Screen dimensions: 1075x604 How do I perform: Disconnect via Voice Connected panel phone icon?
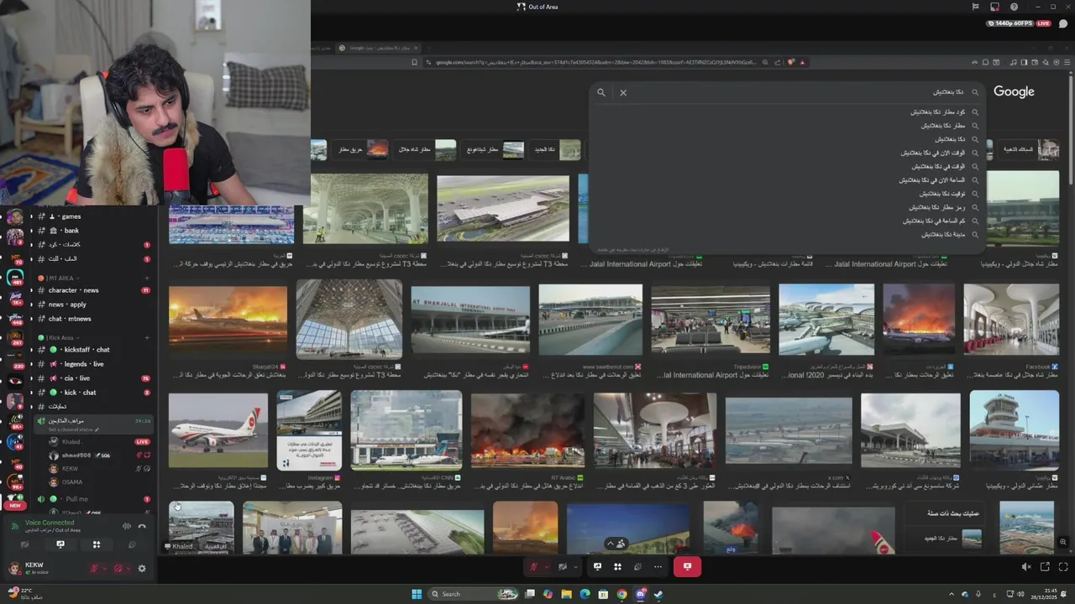(142, 526)
